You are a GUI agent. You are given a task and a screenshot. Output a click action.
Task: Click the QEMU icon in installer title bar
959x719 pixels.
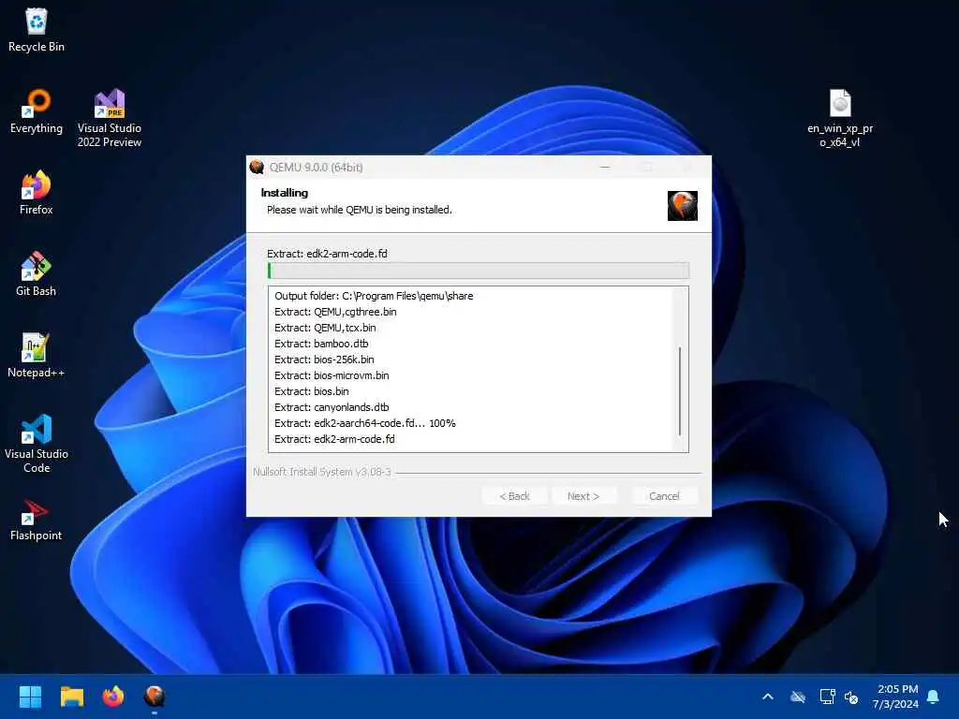tap(257, 167)
